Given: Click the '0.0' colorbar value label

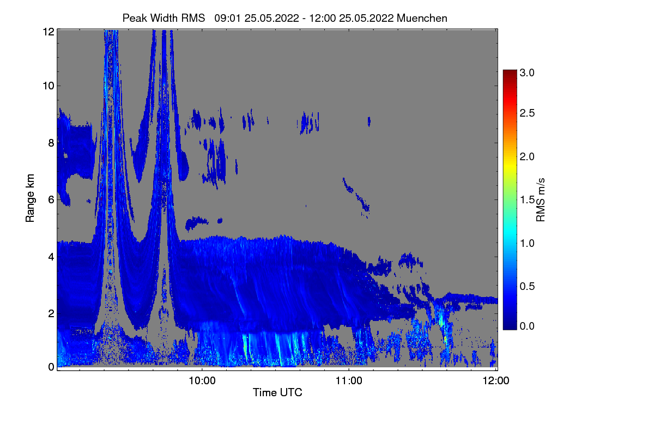Looking at the screenshot, I should click(x=527, y=326).
